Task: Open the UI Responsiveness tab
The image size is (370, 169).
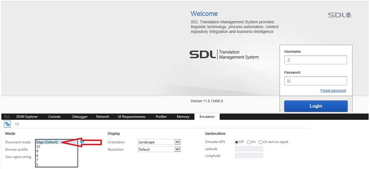Action: [132, 116]
